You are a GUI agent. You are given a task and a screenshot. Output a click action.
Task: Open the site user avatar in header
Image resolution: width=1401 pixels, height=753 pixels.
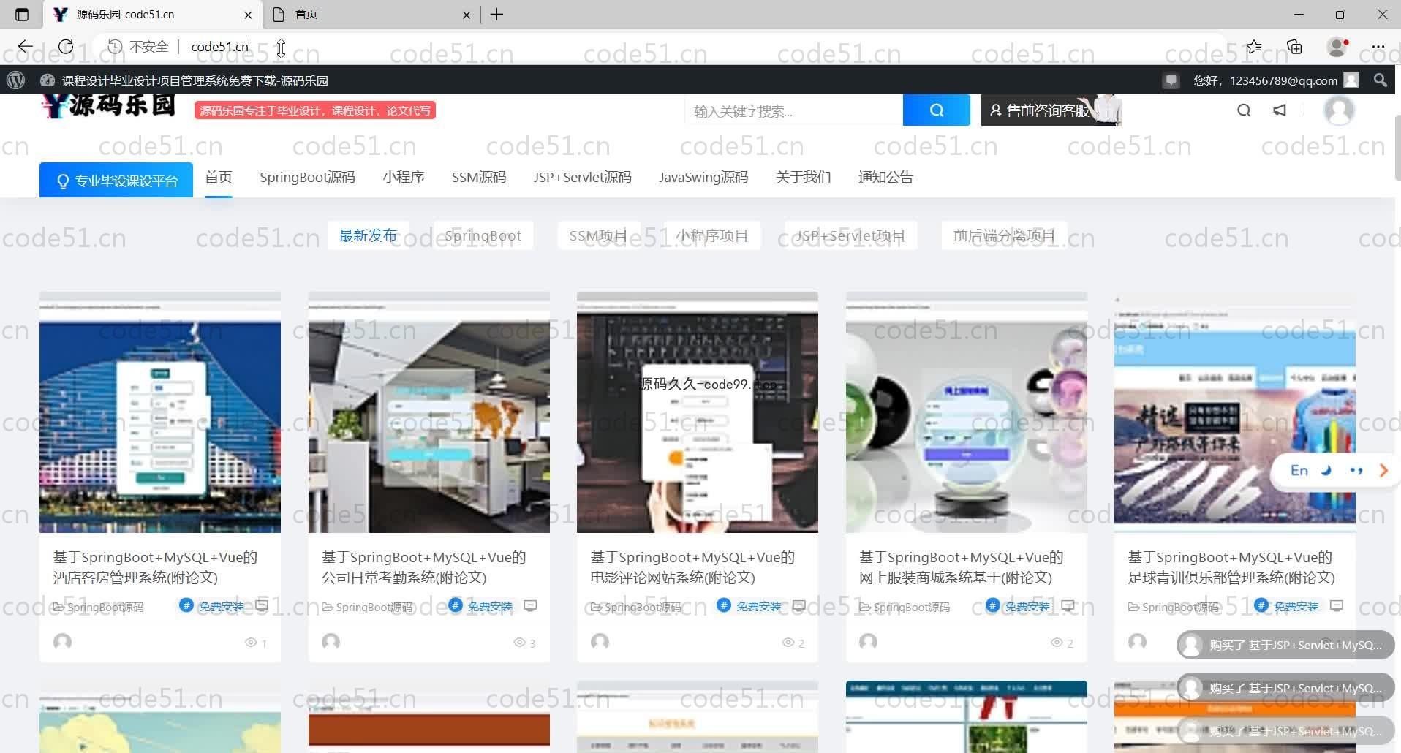tap(1339, 110)
